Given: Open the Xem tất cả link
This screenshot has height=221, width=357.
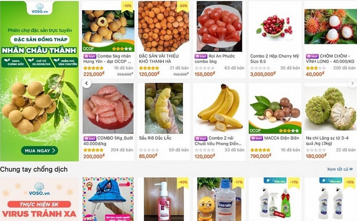Looking at the screenshot, I should coord(340,169).
